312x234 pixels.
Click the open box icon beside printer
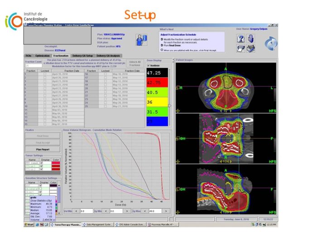251,48
